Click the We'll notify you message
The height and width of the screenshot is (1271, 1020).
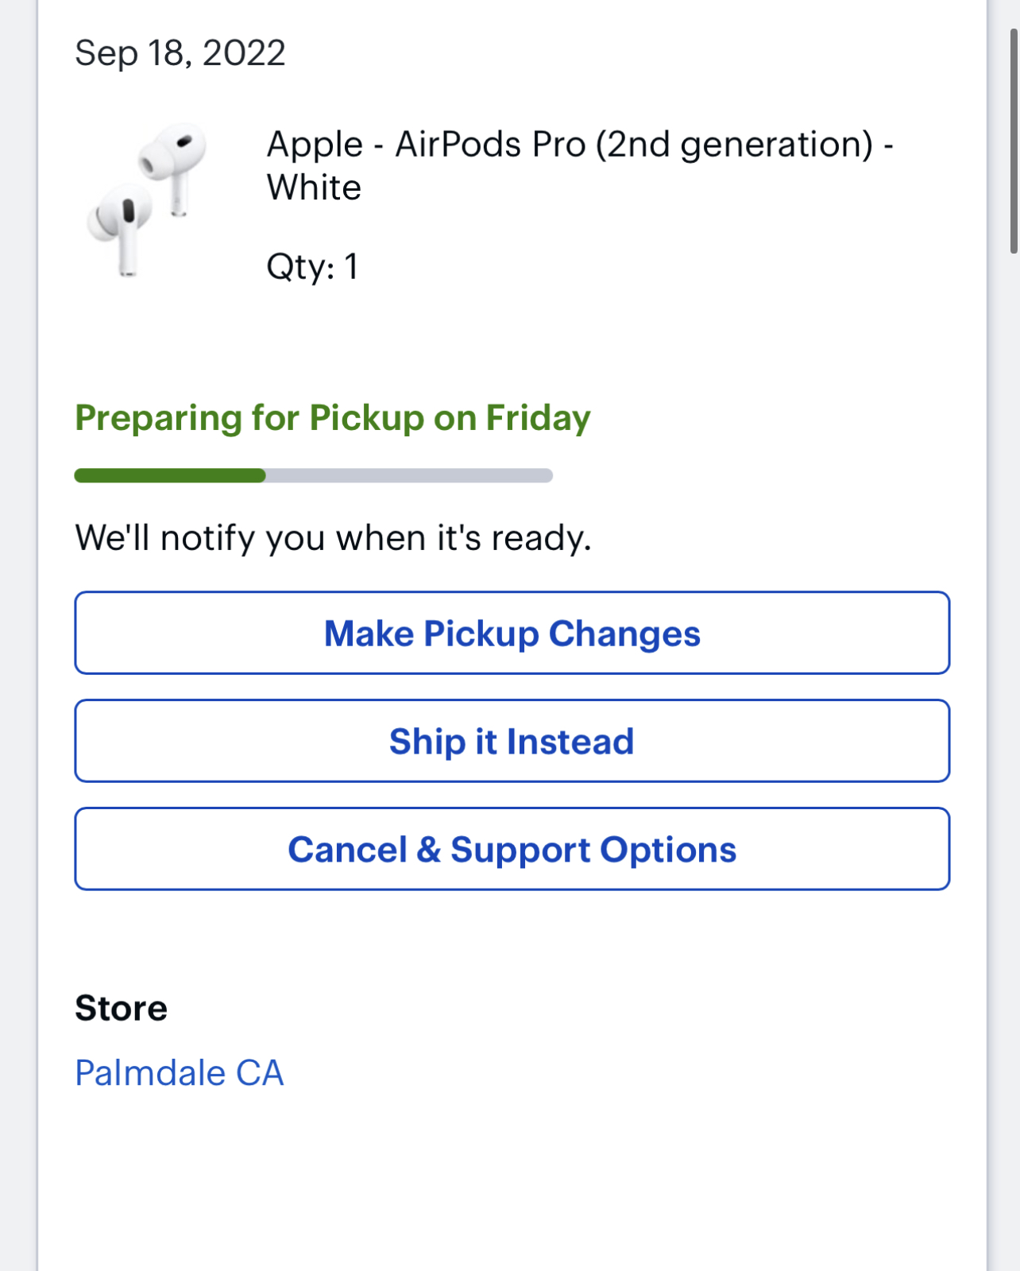(x=334, y=538)
